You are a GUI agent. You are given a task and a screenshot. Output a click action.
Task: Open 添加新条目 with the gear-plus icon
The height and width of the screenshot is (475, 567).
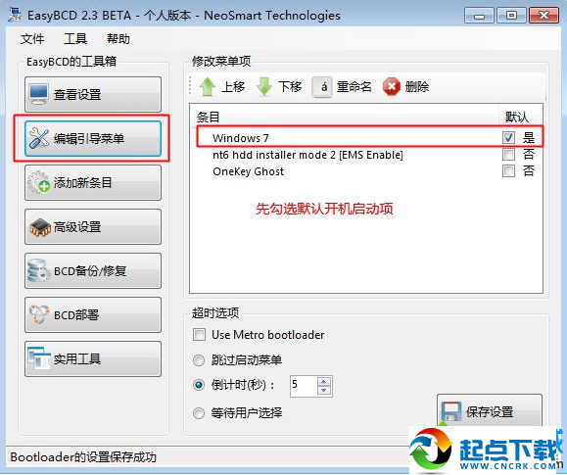(x=93, y=183)
